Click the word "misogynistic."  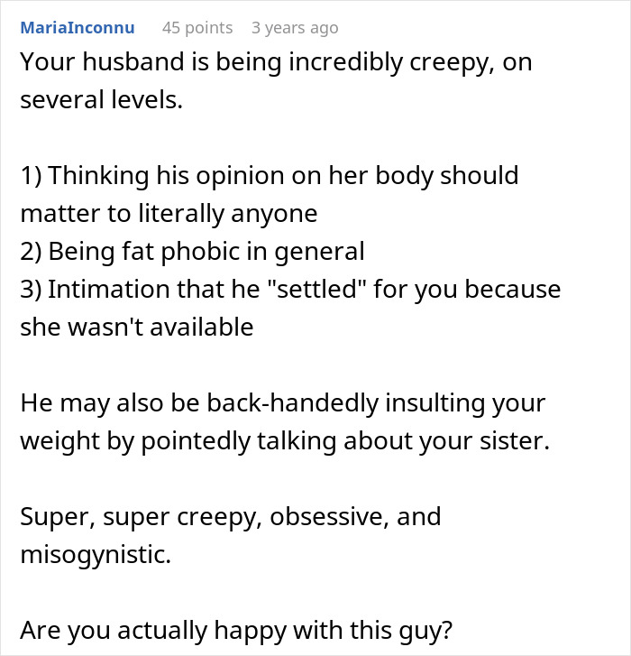(x=95, y=554)
